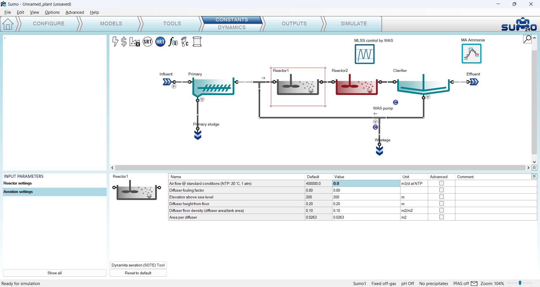The height and width of the screenshot is (287, 540).
Task: Open the File menu
Action: [x=8, y=12]
